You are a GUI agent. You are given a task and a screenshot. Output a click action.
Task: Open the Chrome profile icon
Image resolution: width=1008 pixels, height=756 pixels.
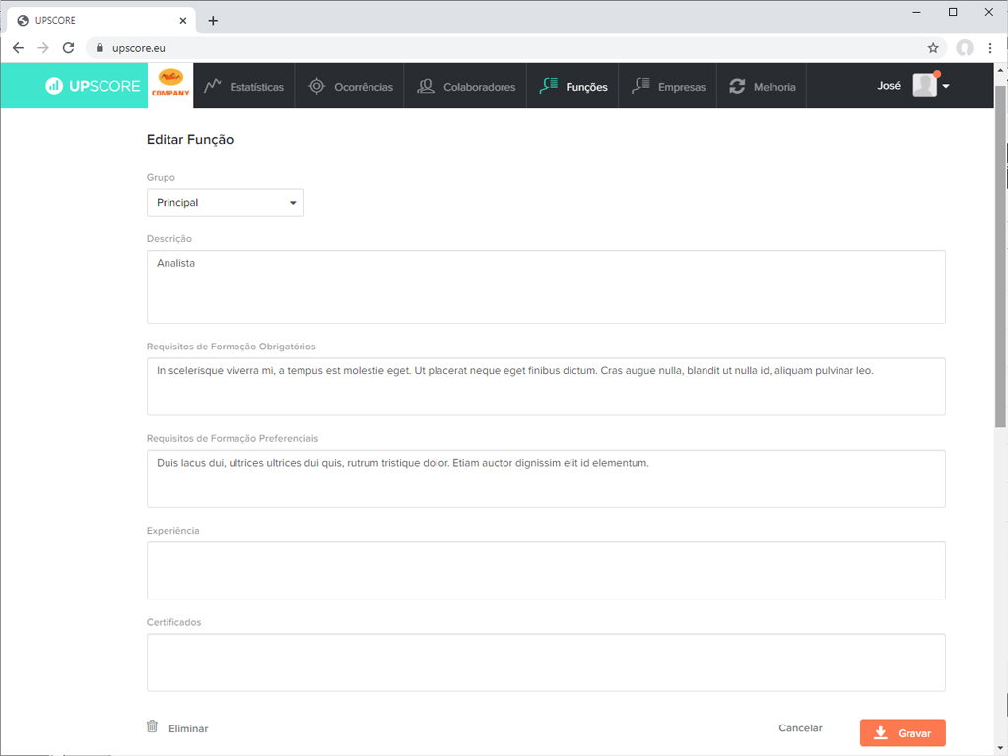pyautogui.click(x=965, y=48)
